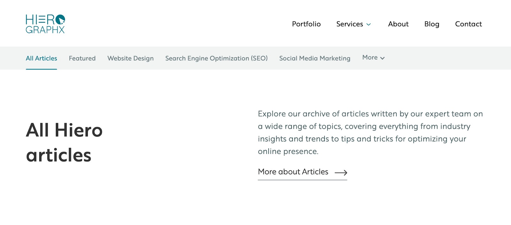Click the All Hiero articles heading
Screen dimensions: 511x225
pyautogui.click(x=64, y=143)
